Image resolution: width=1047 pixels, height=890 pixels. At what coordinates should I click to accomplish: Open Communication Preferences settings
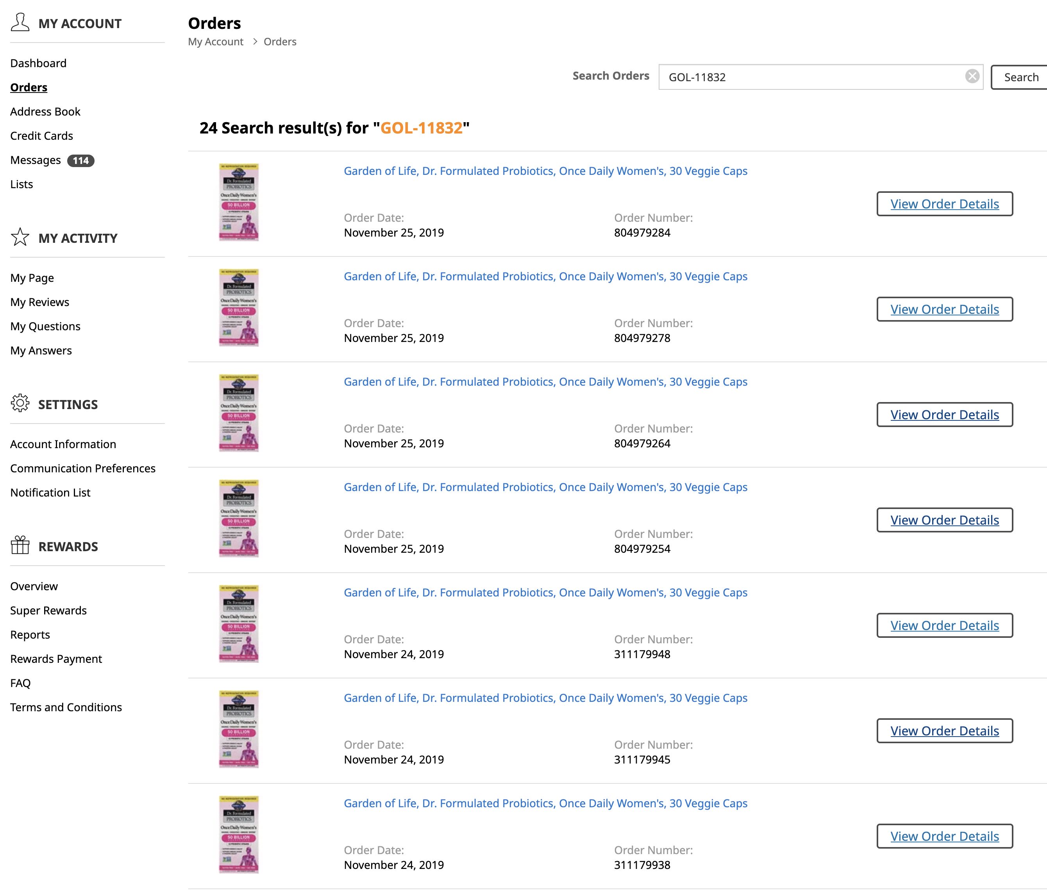point(83,468)
